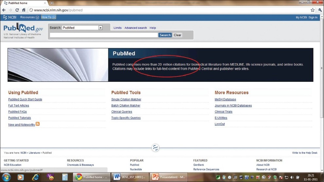The image size is (324, 182).
Task: Click the blue Search button
Action: coord(165,35)
